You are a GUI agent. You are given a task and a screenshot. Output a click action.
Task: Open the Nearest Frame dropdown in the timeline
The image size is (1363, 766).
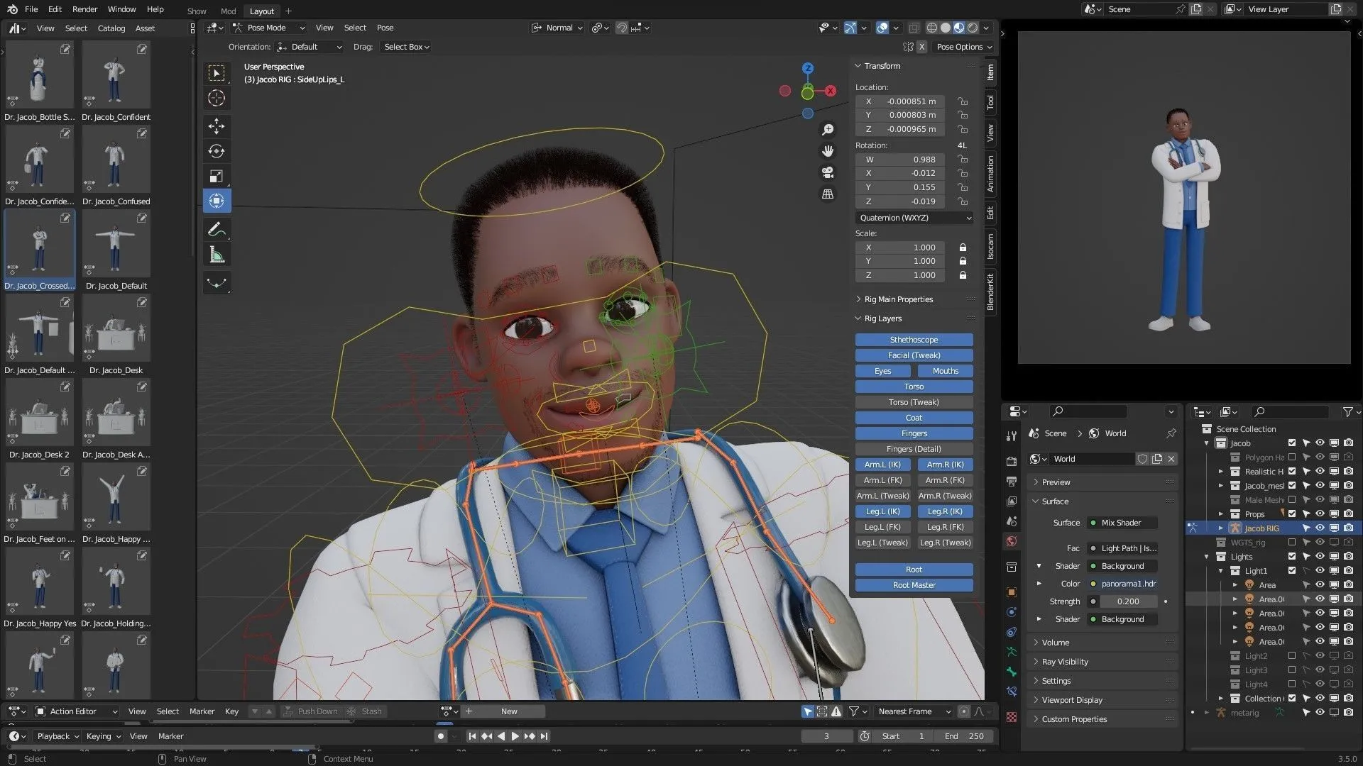click(913, 711)
